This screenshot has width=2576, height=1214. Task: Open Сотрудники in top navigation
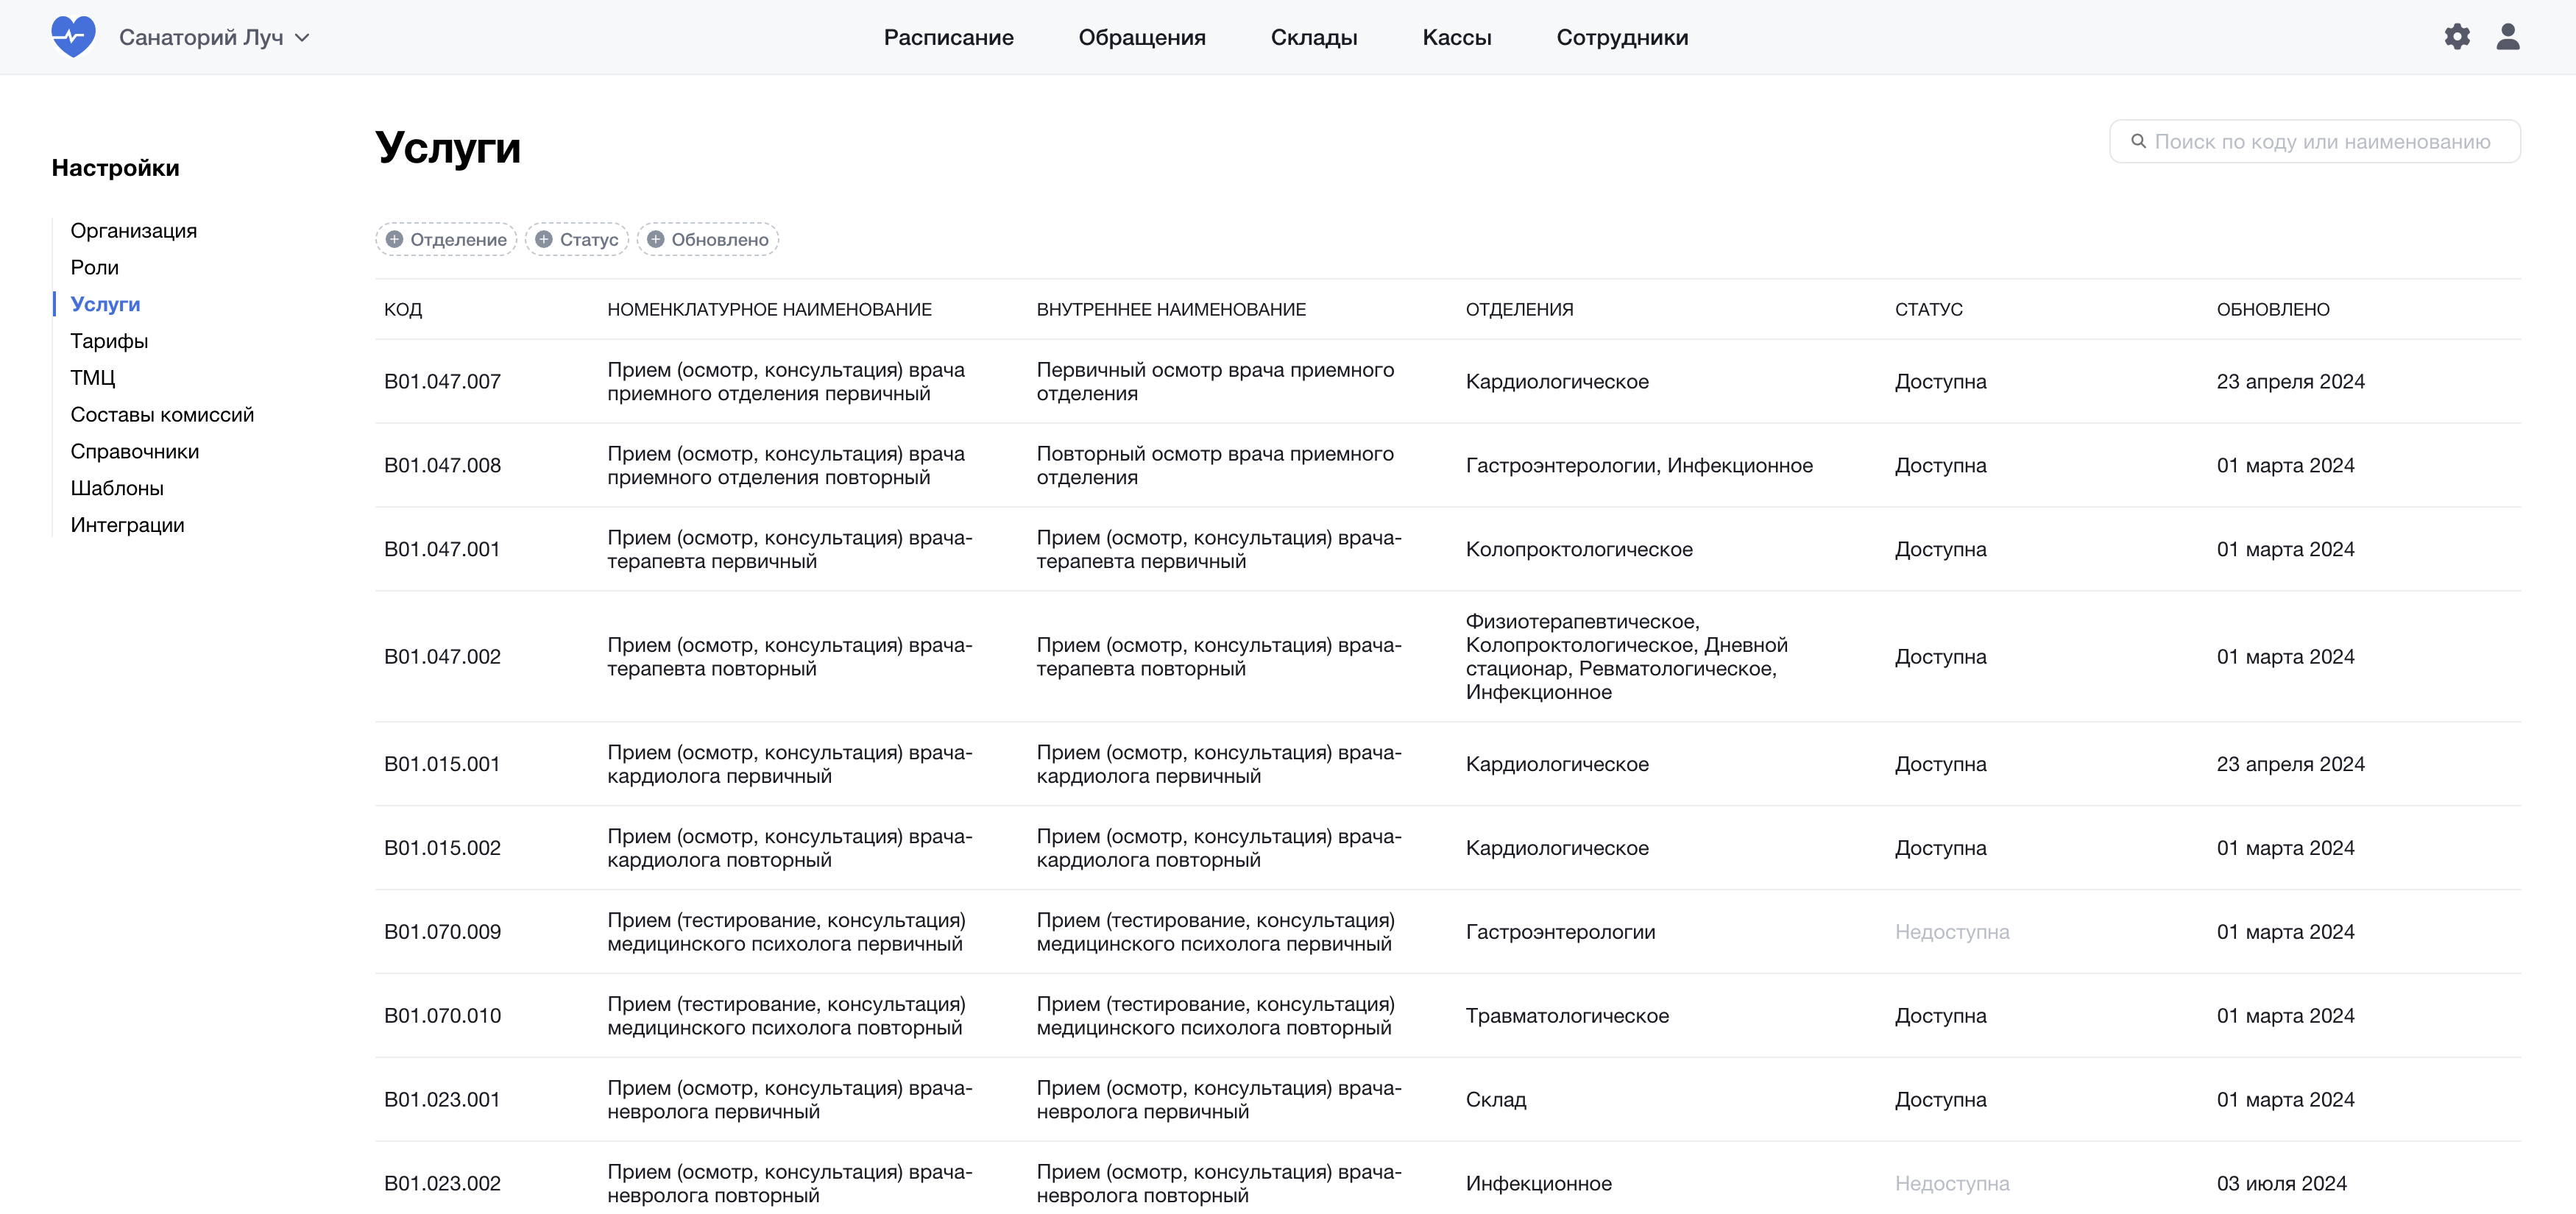click(x=1621, y=38)
